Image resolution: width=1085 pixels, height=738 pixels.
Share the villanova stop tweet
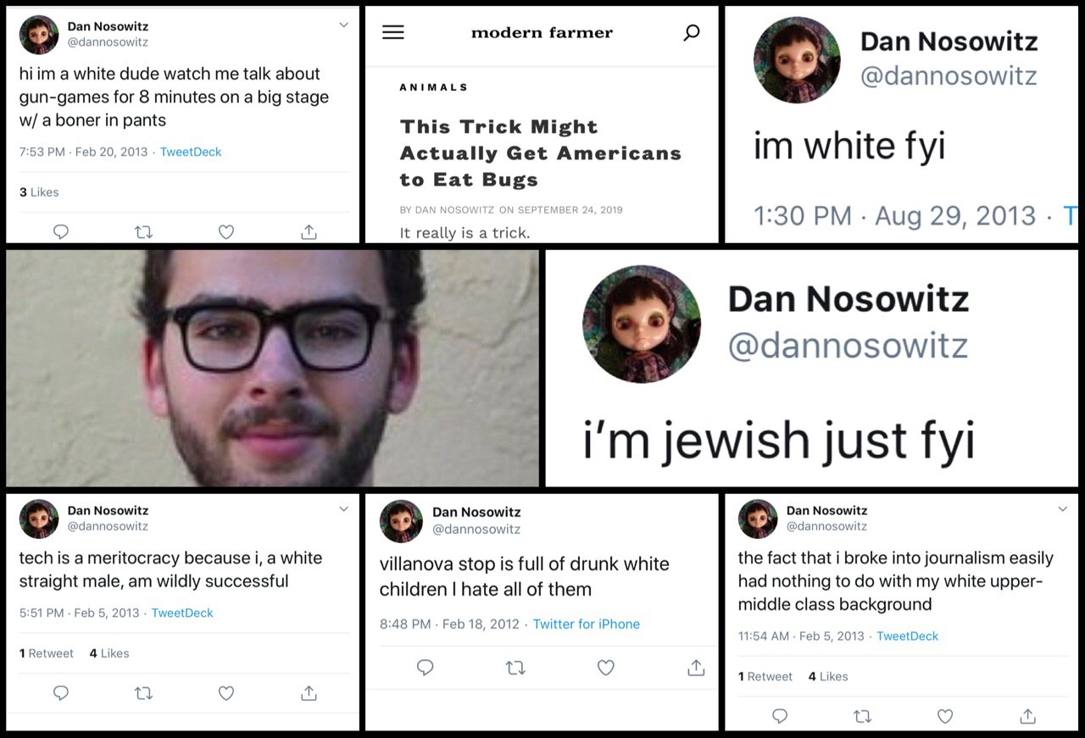(696, 668)
